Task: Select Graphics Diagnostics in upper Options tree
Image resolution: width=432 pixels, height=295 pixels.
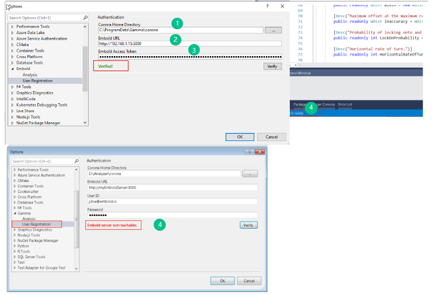Action: (x=34, y=93)
